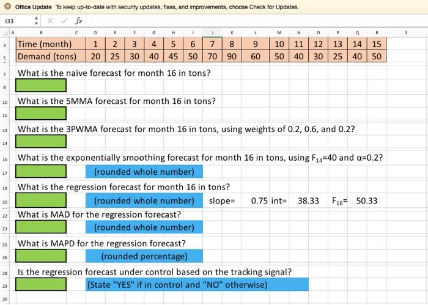Open the Name Box dropdown stepper arrows

pos(36,21)
